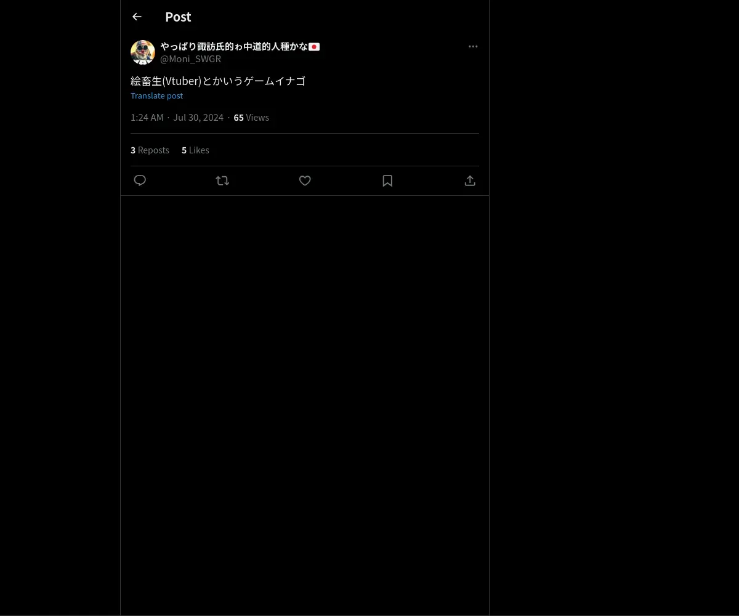Screen dimensions: 739x616
Task: Go back using the left arrow
Action: pos(137,17)
